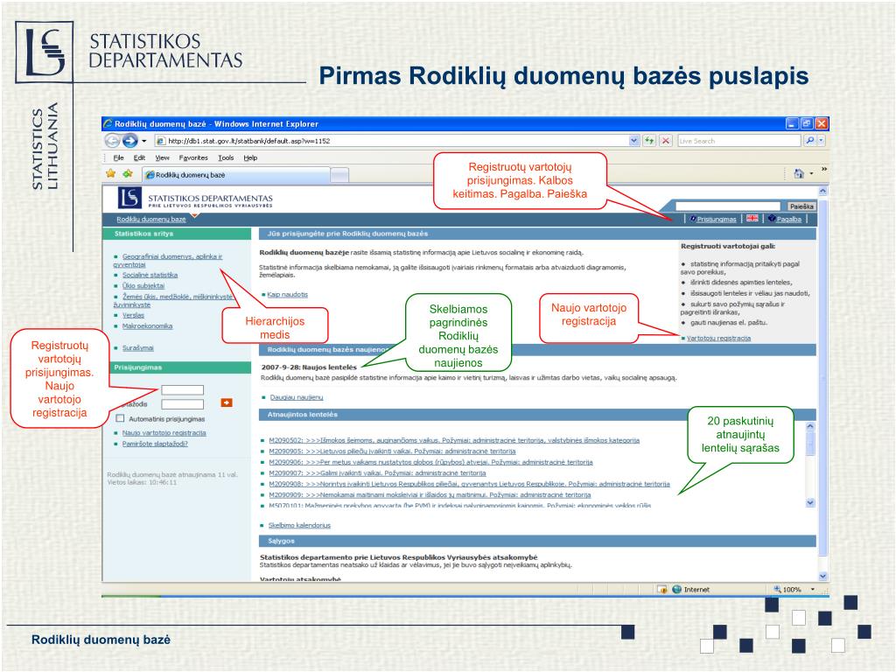Screen dimensions: 896x672
Task: Open the Surašymai link
Action: pyautogui.click(x=137, y=347)
